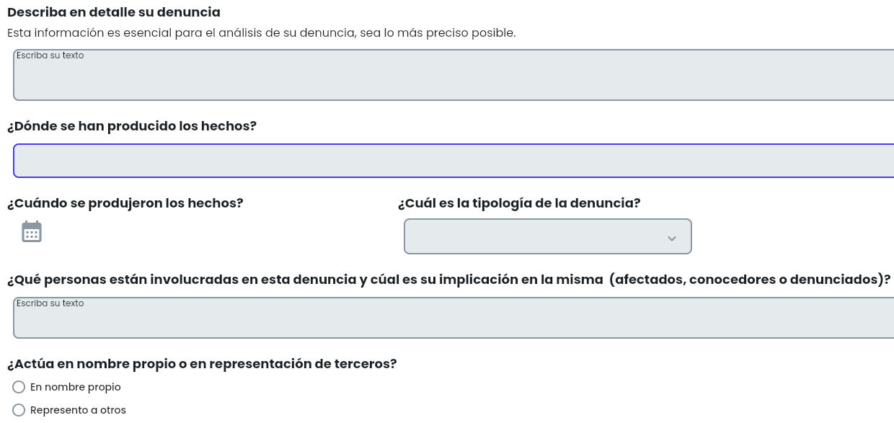The image size is (894, 423).
Task: Click the 'Escriba su texto' placeholder in the involved persons box
Action: tap(50, 303)
